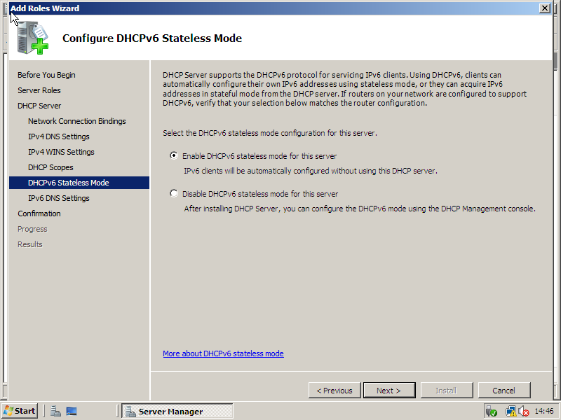
Task: Jump to DHCP Scopes page
Action: coord(50,167)
